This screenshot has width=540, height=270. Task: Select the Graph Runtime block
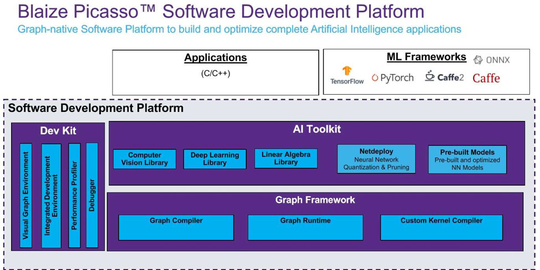click(x=305, y=227)
